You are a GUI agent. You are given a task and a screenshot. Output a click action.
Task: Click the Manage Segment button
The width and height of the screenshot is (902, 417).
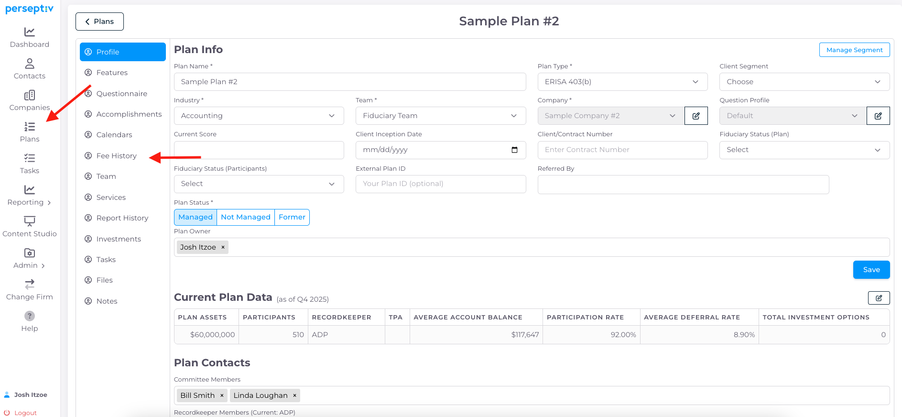(x=854, y=50)
